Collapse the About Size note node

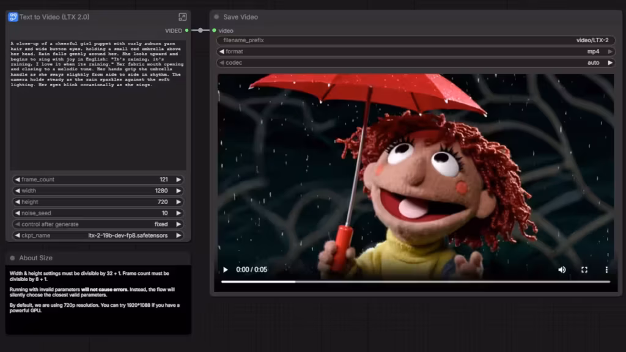[x=12, y=258]
